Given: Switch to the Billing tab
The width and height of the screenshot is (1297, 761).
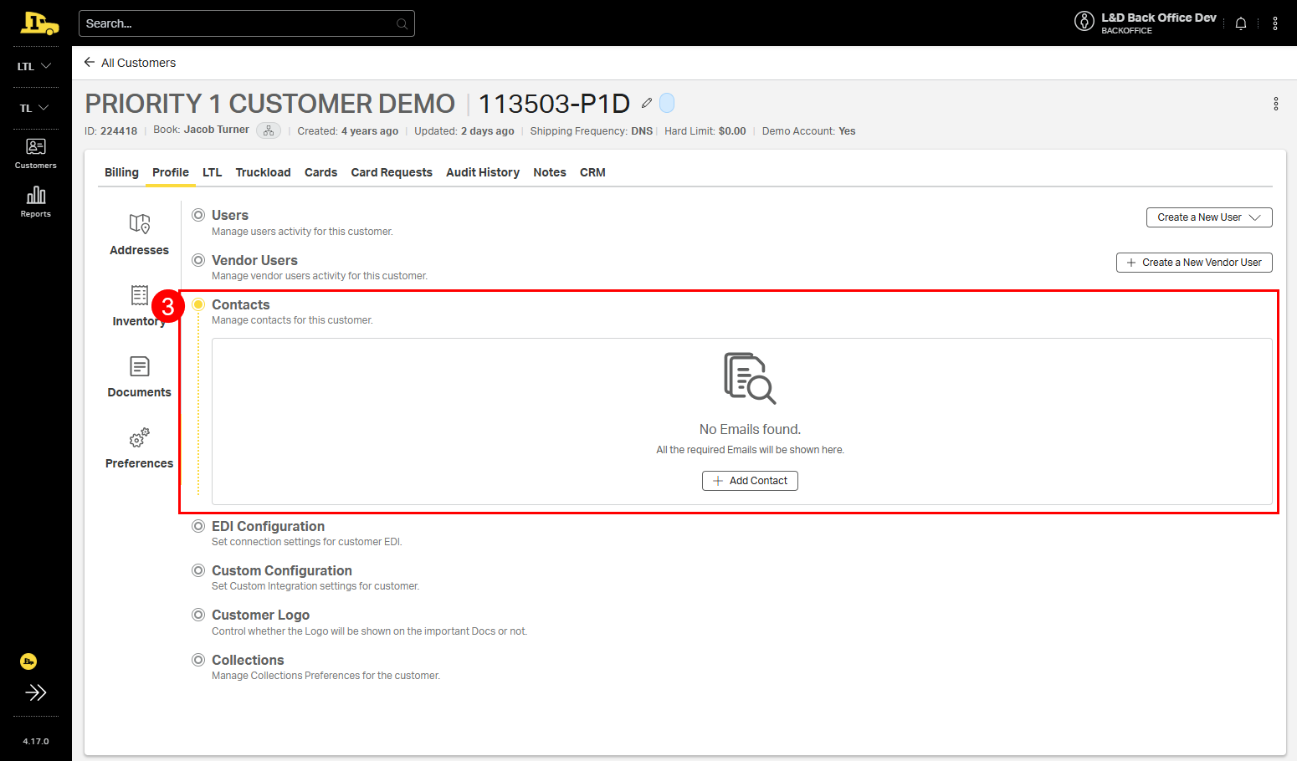Looking at the screenshot, I should [x=121, y=172].
